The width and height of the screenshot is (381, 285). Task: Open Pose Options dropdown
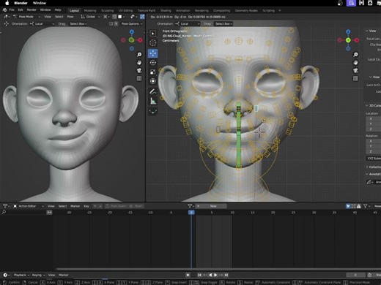132,24
